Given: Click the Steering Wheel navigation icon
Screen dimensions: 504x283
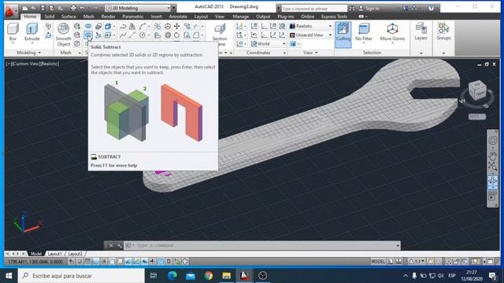Looking at the screenshot, I should coord(492,141).
